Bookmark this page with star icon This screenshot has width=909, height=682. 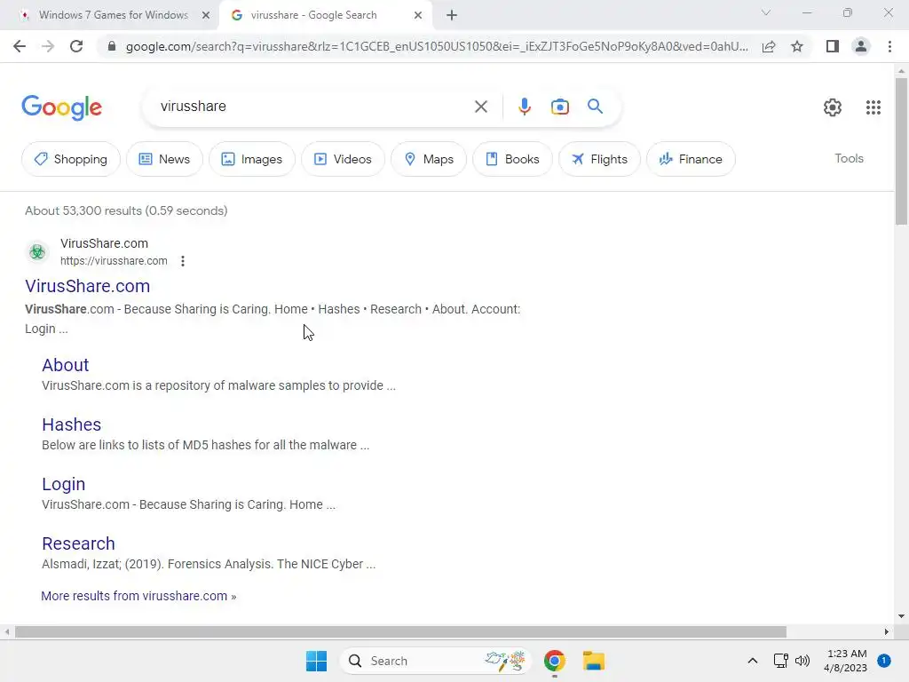[x=797, y=46]
